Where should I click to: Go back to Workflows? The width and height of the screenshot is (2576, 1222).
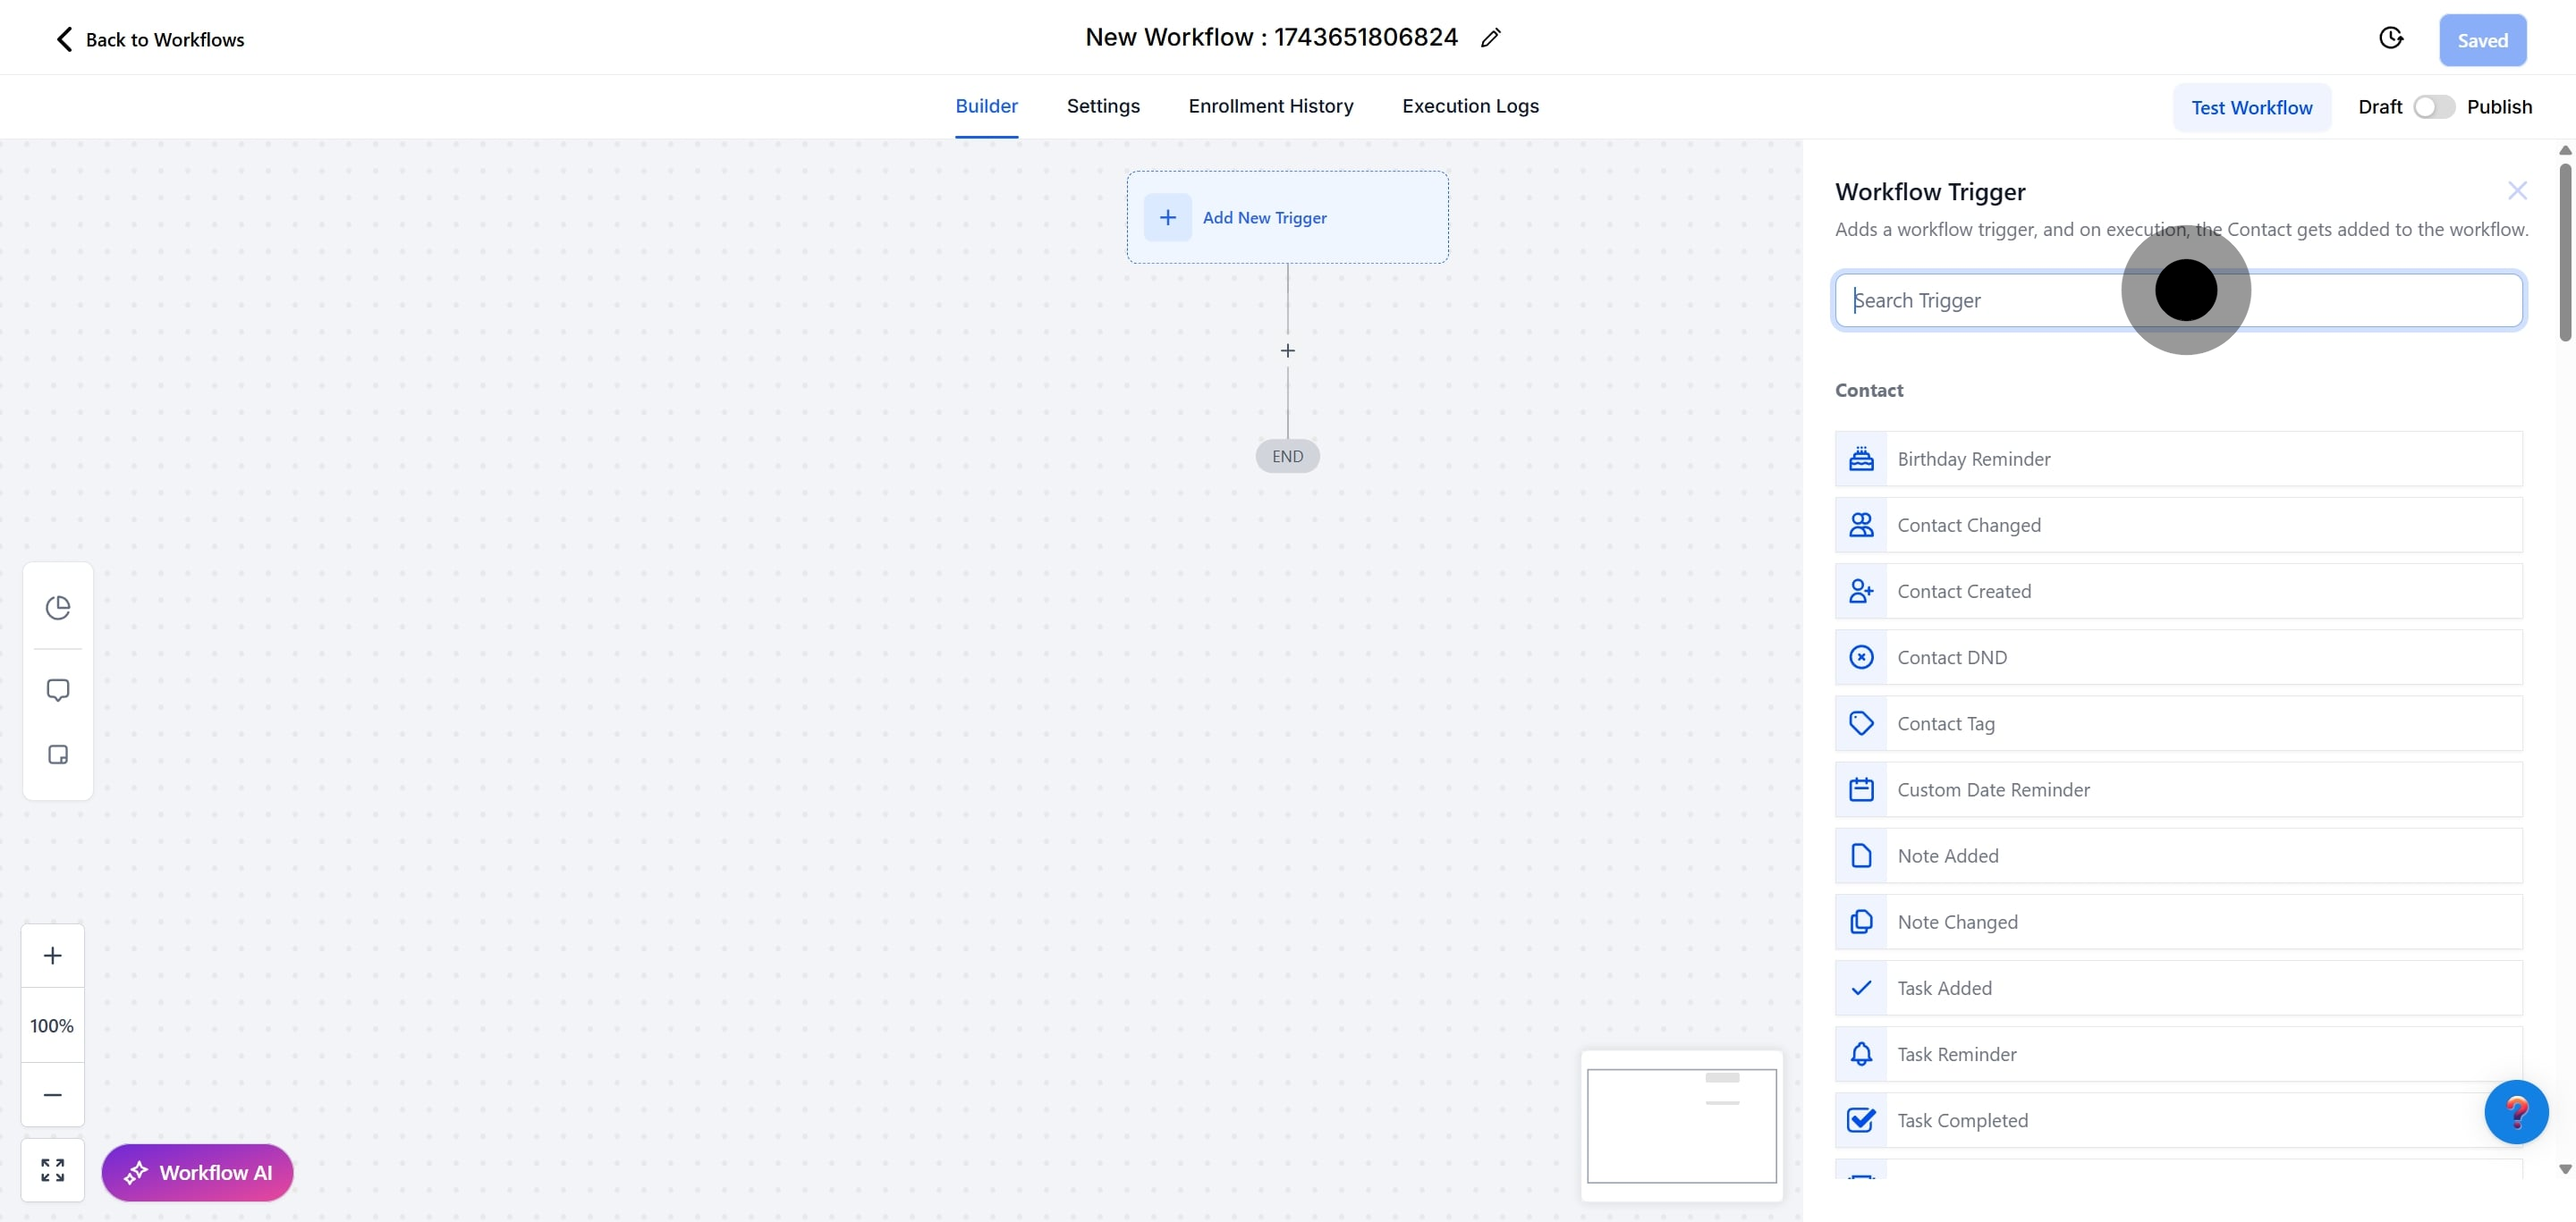149,39
